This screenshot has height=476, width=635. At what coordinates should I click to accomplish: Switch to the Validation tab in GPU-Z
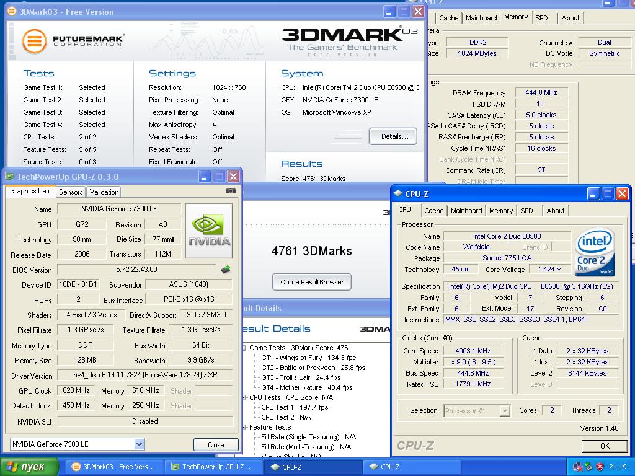[104, 192]
